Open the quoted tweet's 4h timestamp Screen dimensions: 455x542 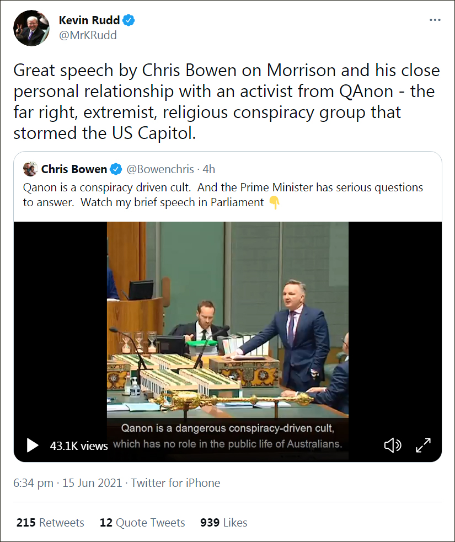tap(209, 169)
